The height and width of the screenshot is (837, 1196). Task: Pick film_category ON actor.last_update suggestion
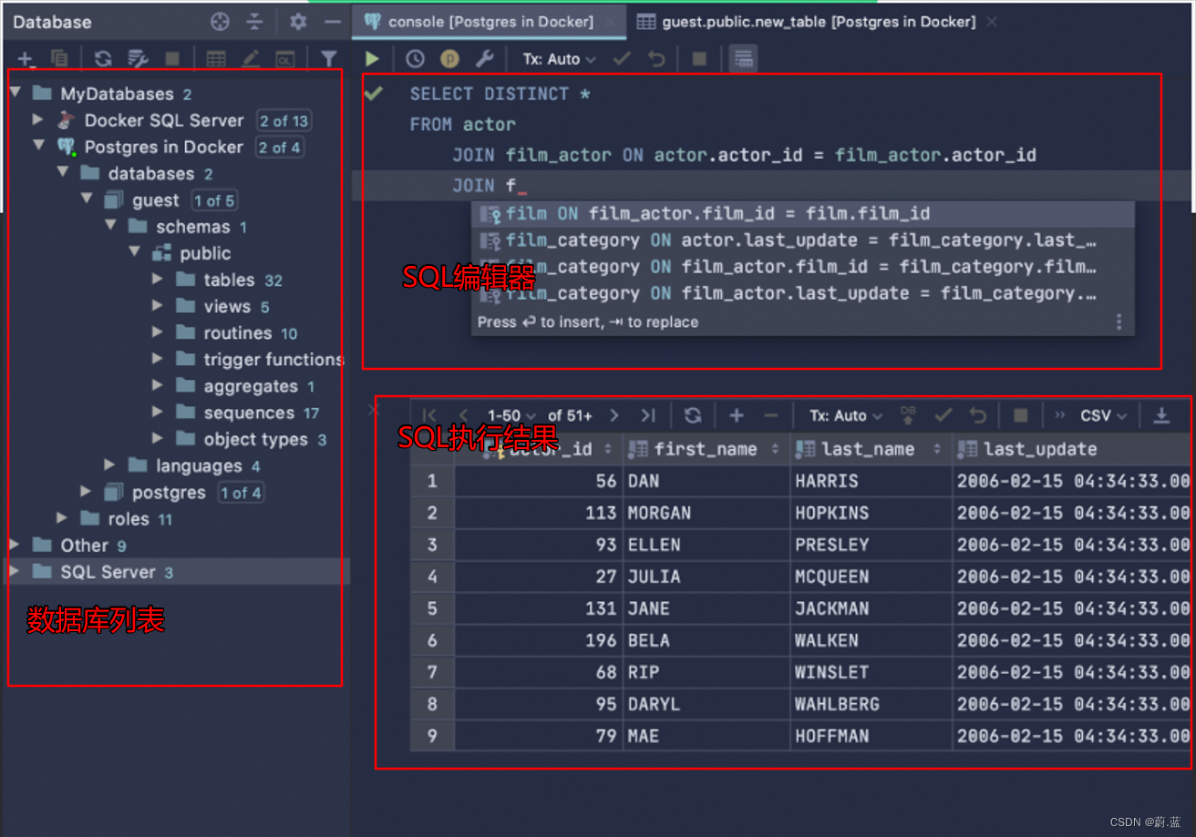[x=803, y=240]
